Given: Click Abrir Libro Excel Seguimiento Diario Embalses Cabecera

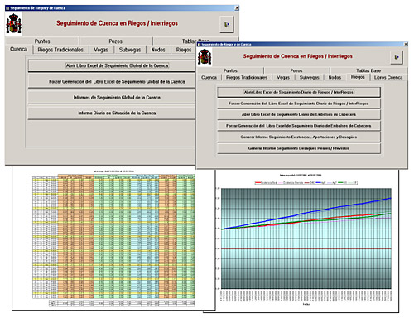Looking at the screenshot, I should [x=299, y=114].
